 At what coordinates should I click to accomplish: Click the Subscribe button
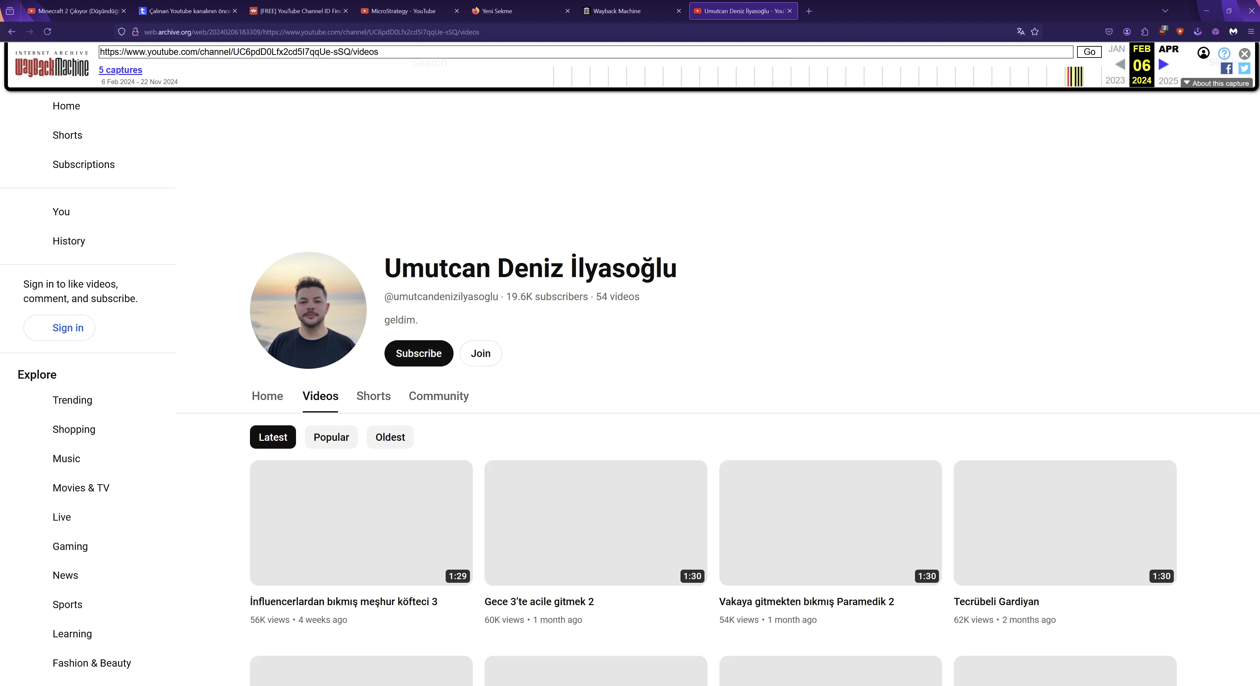pos(419,353)
